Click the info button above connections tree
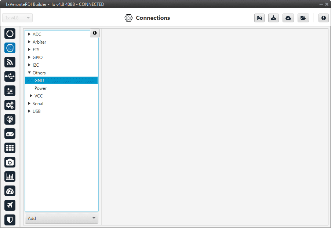This screenshot has height=228, width=331. (x=95, y=33)
